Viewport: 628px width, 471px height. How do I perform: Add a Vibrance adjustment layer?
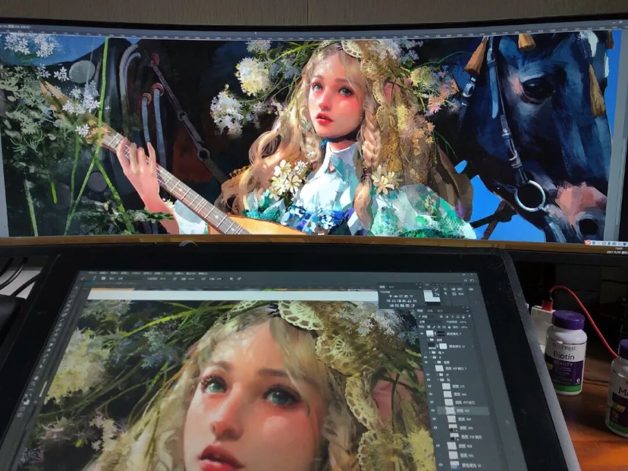click(411, 297)
